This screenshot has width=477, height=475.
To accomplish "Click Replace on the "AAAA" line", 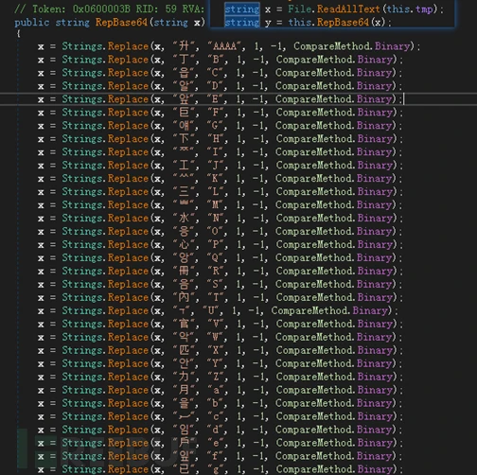I will point(128,46).
